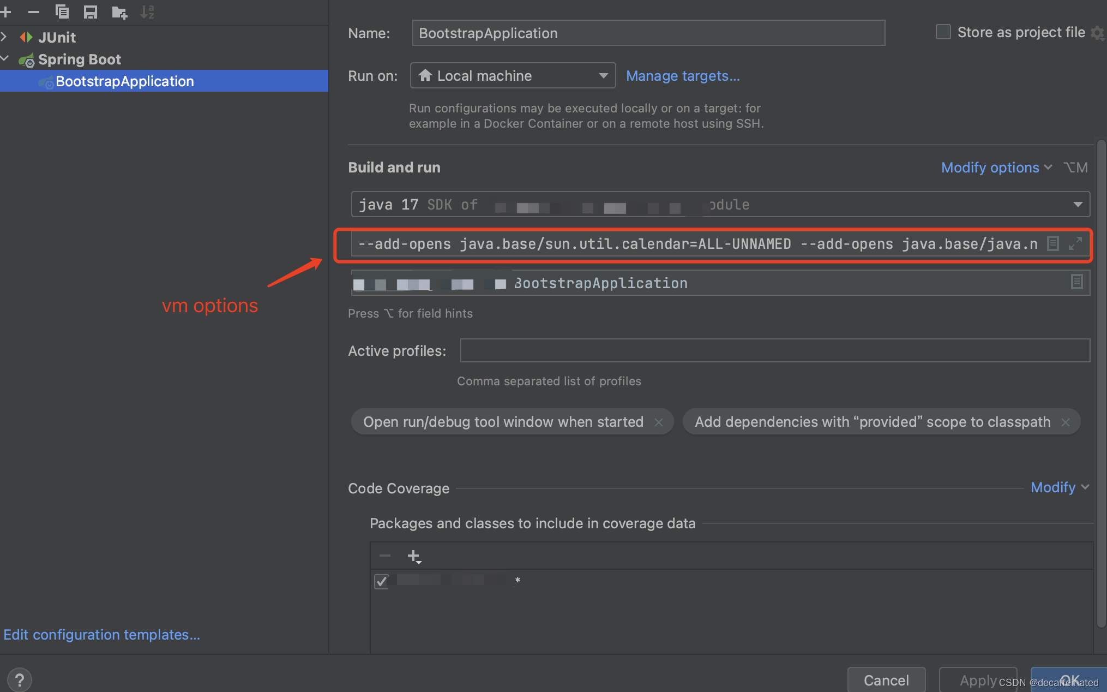This screenshot has height=692, width=1107.
Task: Open the Local machine run target dropdown
Action: click(513, 76)
